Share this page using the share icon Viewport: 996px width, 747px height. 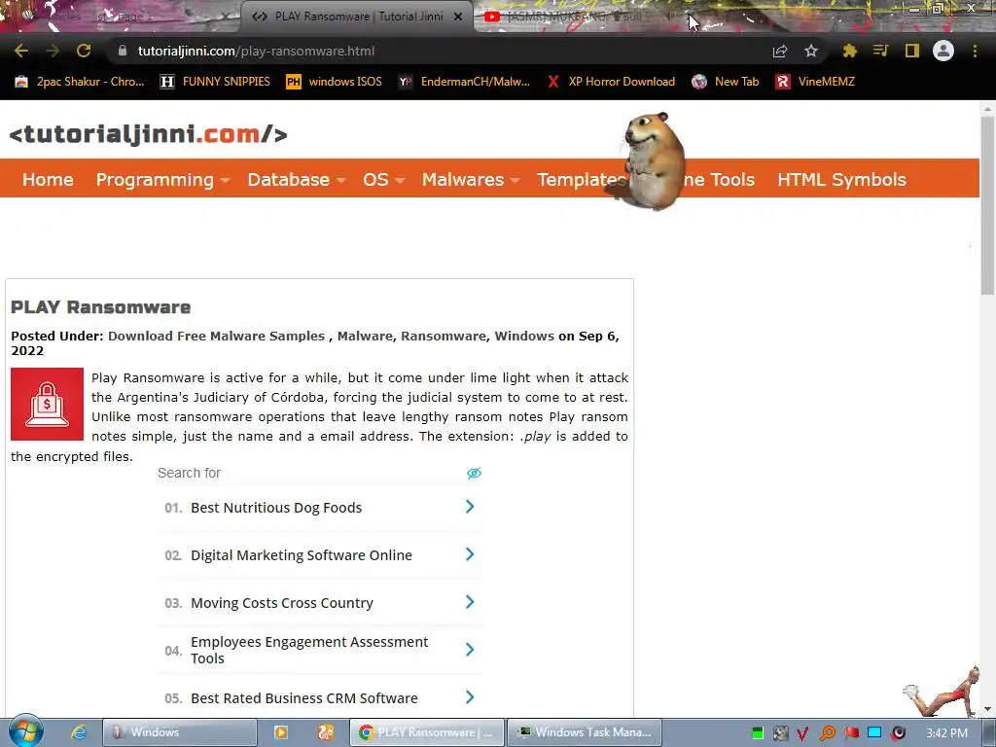[x=780, y=51]
